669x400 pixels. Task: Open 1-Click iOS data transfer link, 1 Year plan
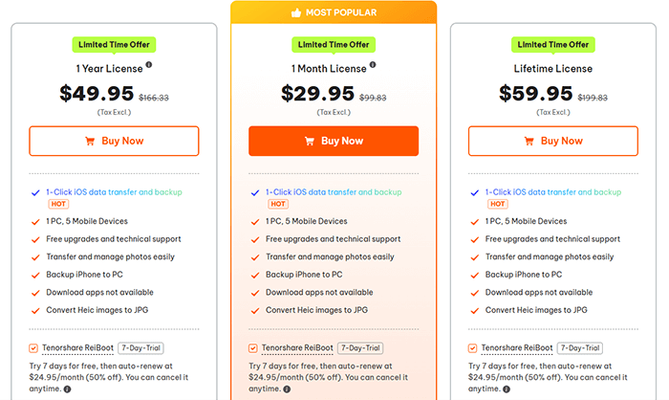click(x=114, y=192)
